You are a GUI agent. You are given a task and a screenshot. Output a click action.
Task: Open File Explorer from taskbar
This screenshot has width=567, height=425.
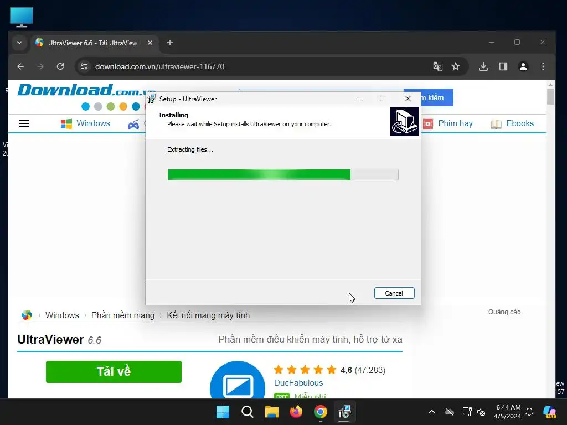pos(271,412)
